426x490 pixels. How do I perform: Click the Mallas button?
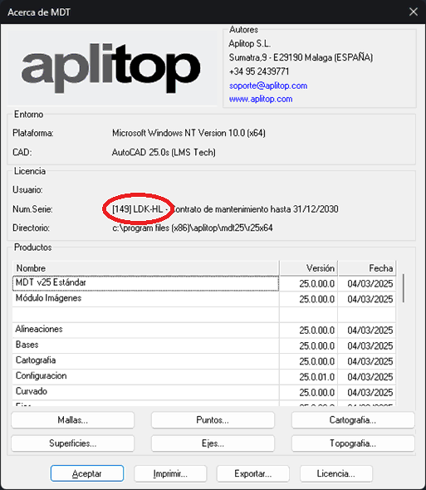click(x=73, y=419)
